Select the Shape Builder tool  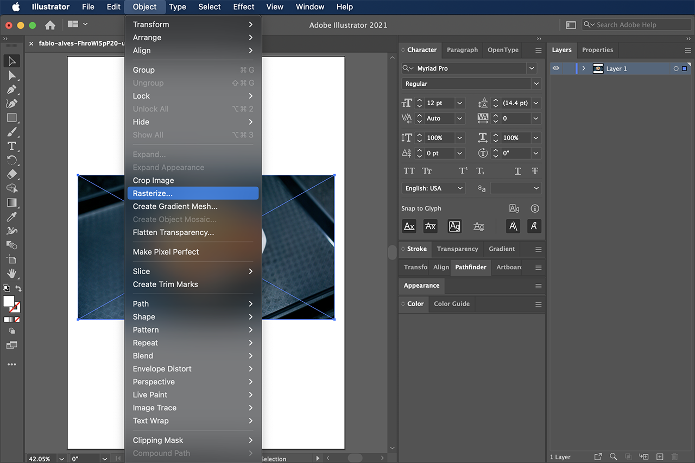(12, 188)
